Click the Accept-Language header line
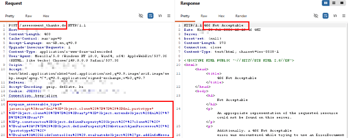 pos(42,43)
